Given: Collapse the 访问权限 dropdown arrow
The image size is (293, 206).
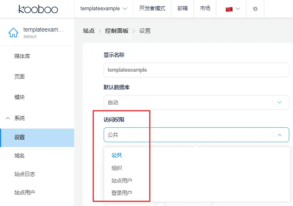Looking at the screenshot, I should (x=280, y=134).
